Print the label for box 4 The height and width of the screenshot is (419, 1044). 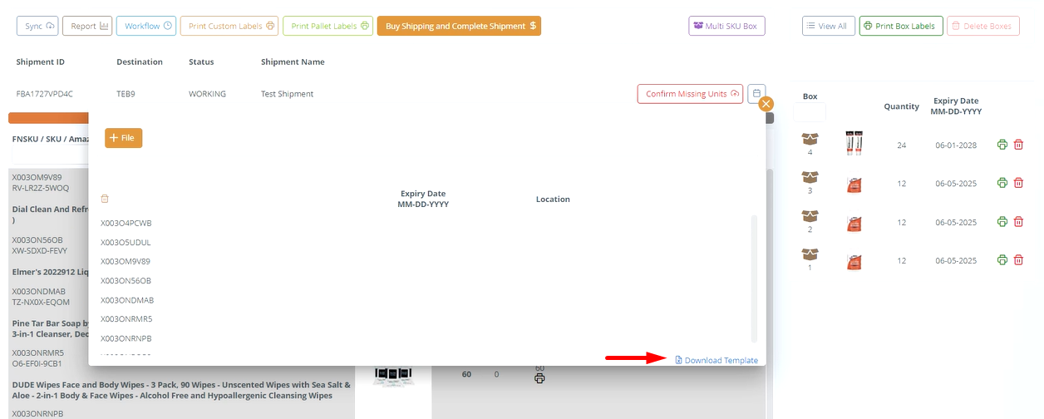point(1002,145)
